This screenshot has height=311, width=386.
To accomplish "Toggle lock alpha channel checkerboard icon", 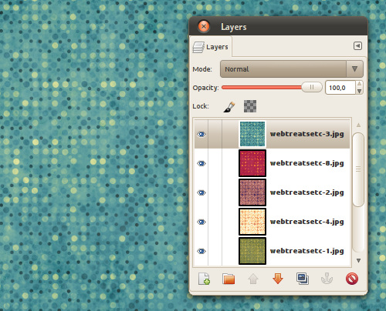I will (250, 106).
